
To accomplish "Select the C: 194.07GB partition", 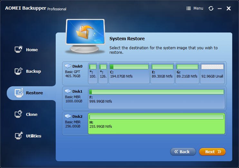I will (129, 73).
